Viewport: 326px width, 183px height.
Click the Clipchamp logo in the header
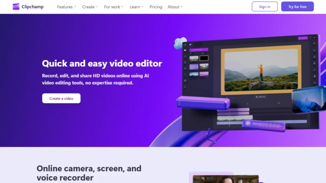pos(28,6)
